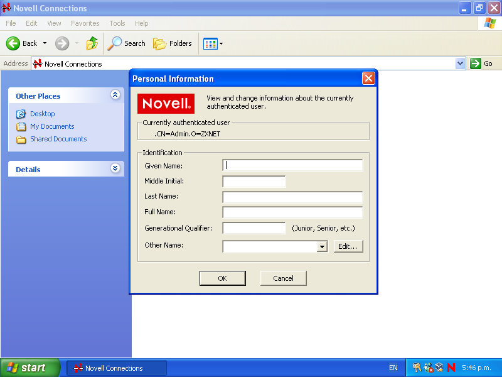Focus the Full Name field

coord(292,212)
